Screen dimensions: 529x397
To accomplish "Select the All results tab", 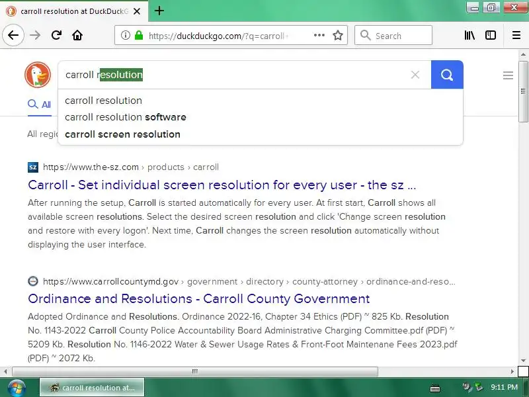I will [x=39, y=105].
